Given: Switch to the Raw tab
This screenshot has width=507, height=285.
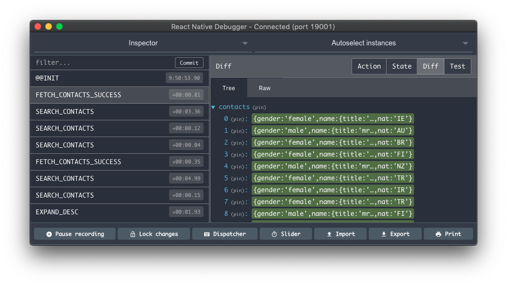Looking at the screenshot, I should (x=265, y=88).
